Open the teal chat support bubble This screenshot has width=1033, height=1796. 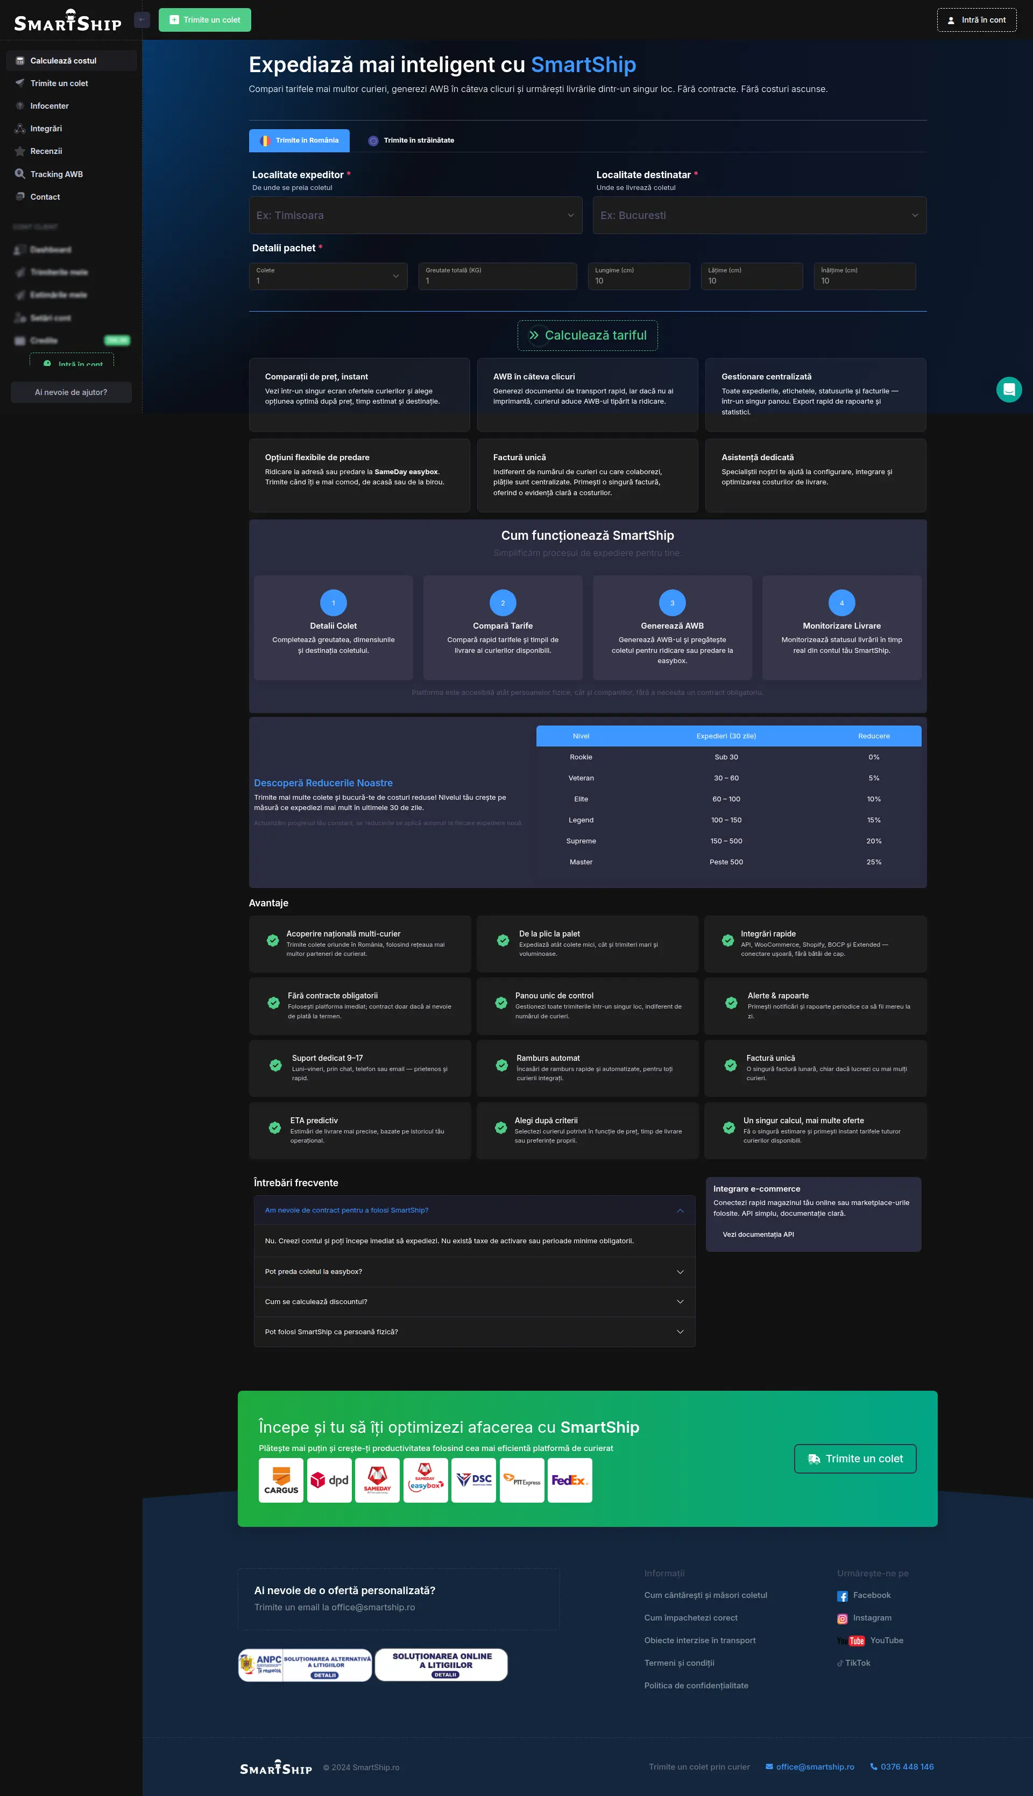click(x=1008, y=390)
